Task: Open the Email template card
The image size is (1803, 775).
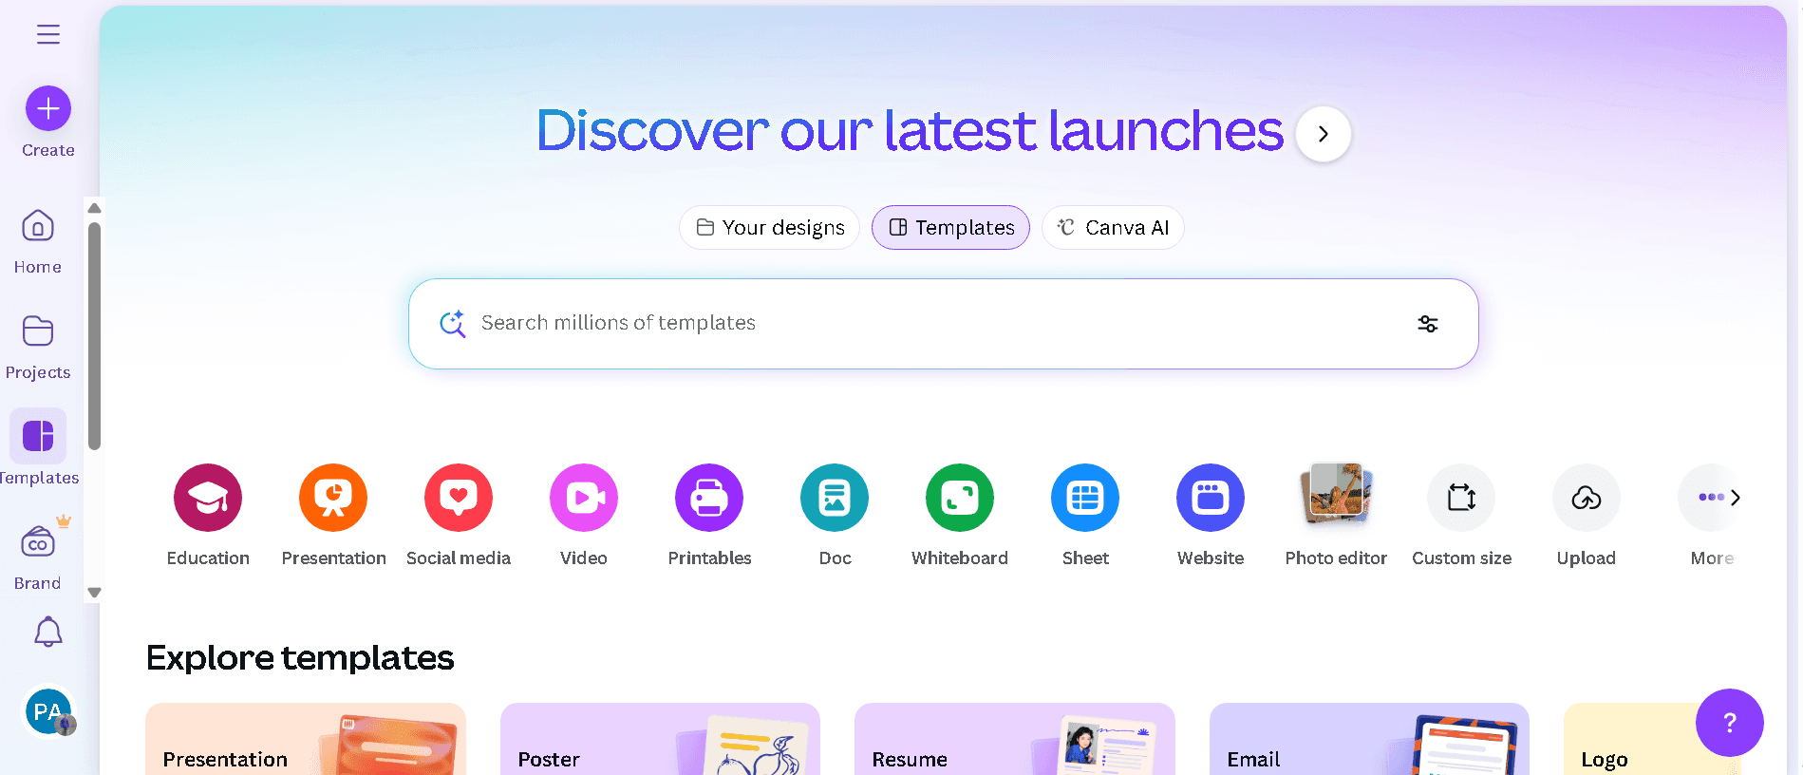Action: [1369, 739]
